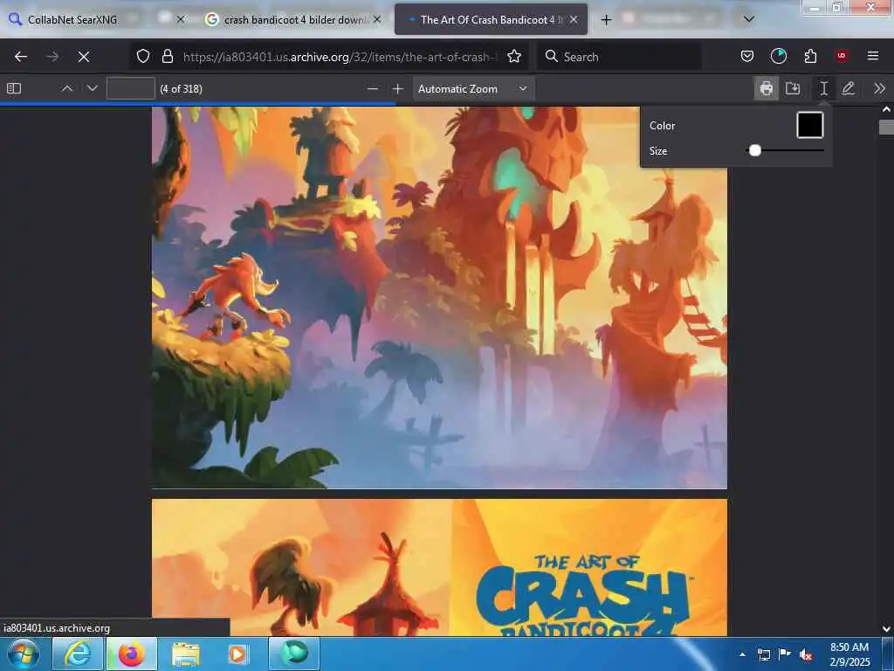Show hidden system tray icons
This screenshot has height=671, width=894.
point(742,654)
